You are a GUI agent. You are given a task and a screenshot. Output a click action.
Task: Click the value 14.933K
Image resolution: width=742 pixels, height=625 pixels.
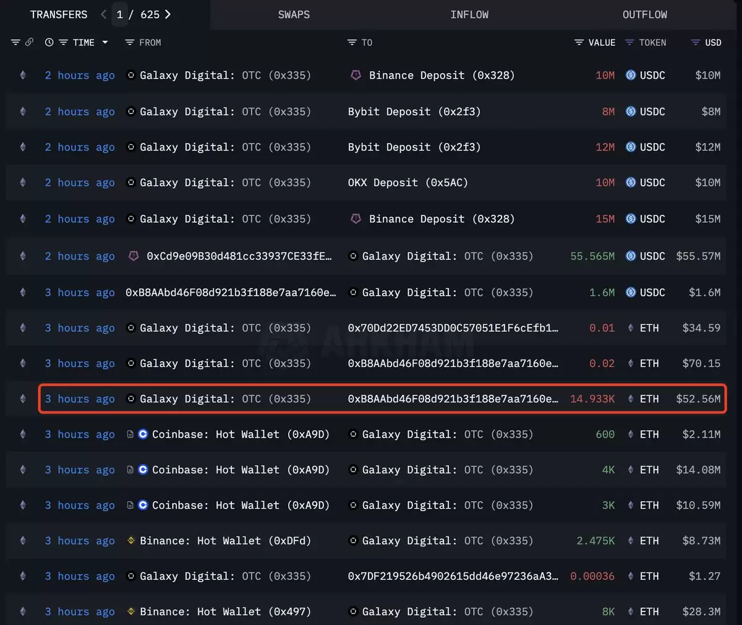tap(592, 399)
